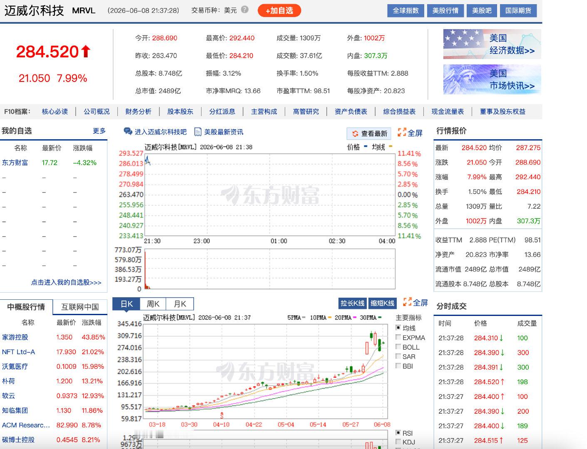This screenshot has width=587, height=449.
Task: Click the 缩短K线 button
Action: tap(383, 303)
